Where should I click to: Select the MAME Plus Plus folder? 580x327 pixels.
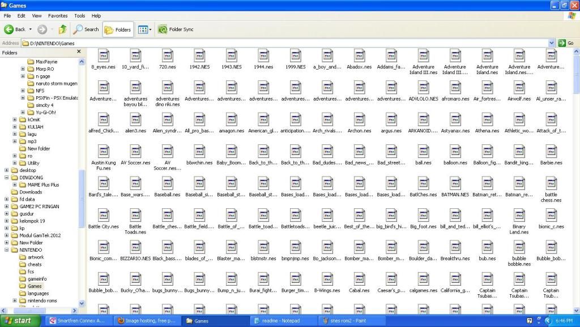[43, 185]
